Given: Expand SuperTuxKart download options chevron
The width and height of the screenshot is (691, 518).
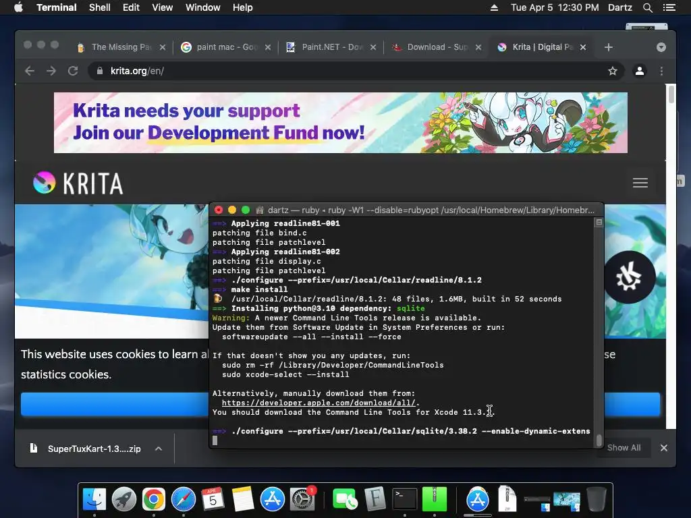Looking at the screenshot, I should [159, 449].
